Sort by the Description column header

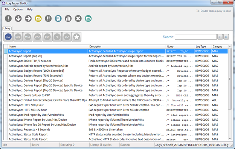pyautogui.click(x=127, y=46)
